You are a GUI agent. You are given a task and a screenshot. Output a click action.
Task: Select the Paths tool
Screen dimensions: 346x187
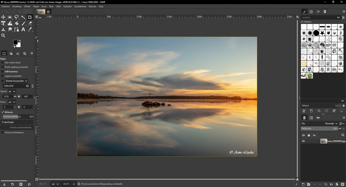click(17, 29)
